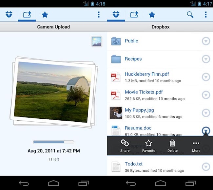Mark Resume.doc with the Favorite star action
Screen dimensions: 213x190
pyautogui.click(x=148, y=146)
